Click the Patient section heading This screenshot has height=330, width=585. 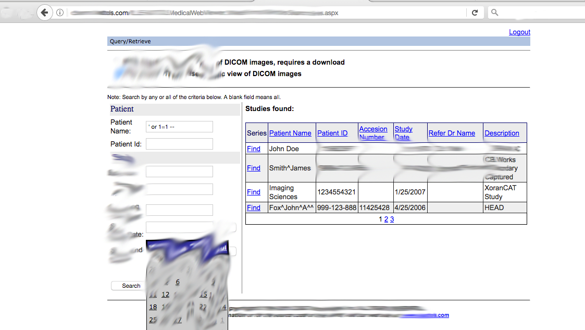point(121,109)
